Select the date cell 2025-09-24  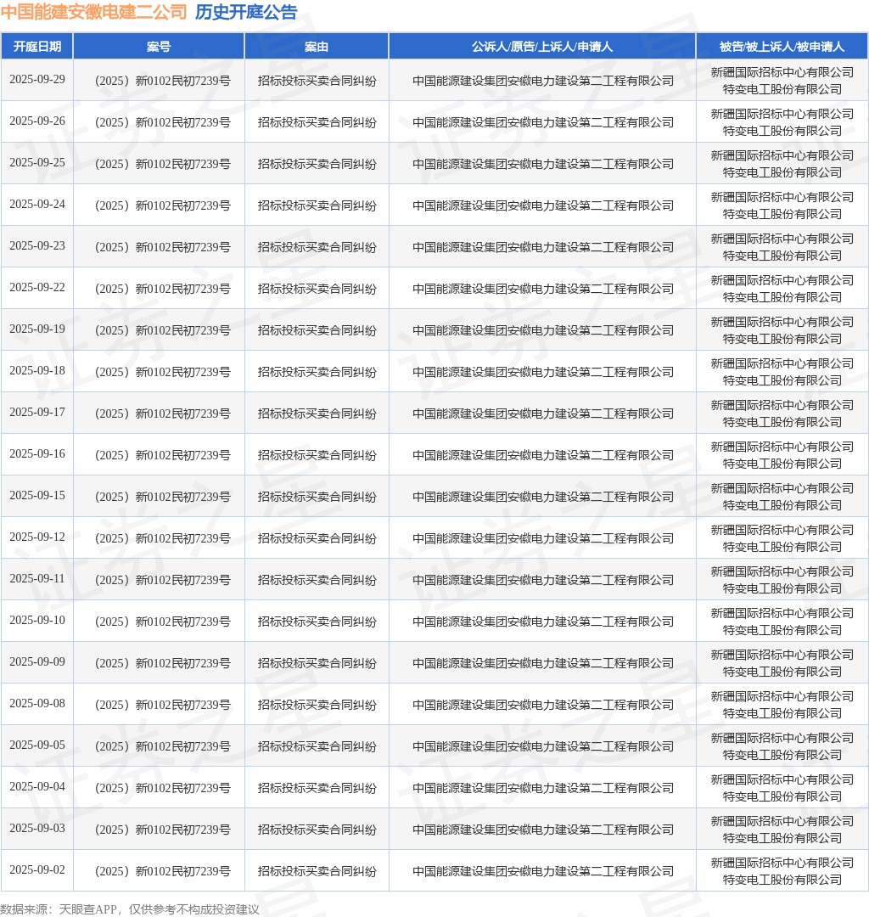[37, 204]
